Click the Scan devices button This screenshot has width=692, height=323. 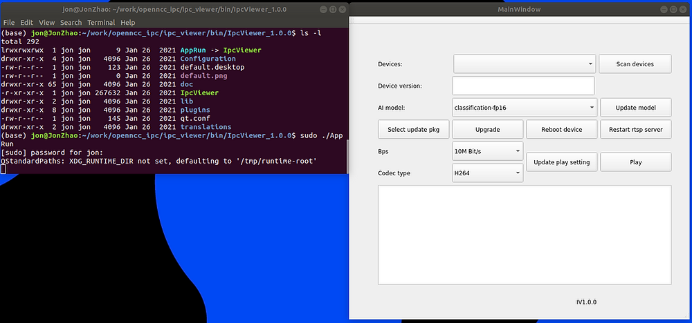click(x=635, y=63)
